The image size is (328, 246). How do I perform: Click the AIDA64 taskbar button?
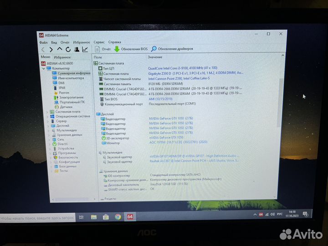coord(130,217)
